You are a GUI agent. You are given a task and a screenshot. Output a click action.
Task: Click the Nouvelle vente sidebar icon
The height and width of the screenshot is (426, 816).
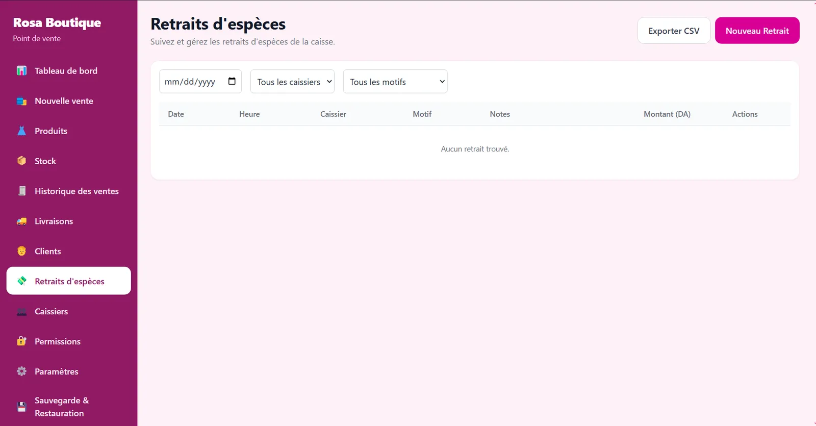point(21,101)
